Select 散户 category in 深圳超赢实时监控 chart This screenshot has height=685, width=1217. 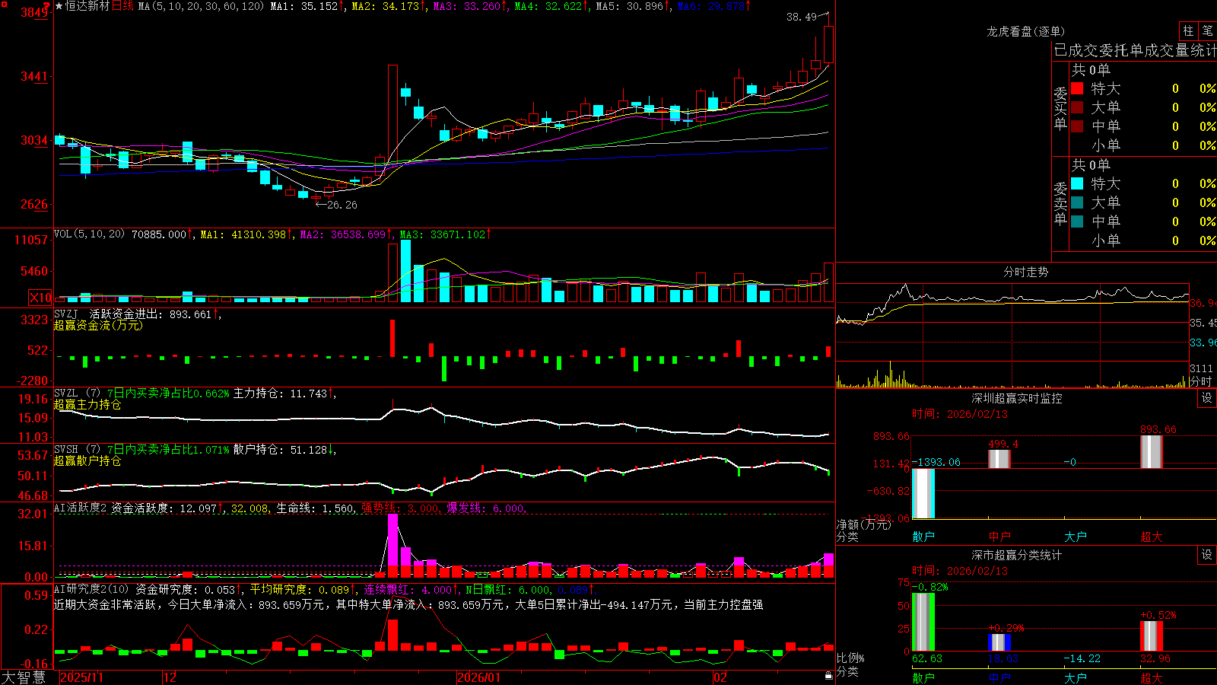pyautogui.click(x=923, y=537)
